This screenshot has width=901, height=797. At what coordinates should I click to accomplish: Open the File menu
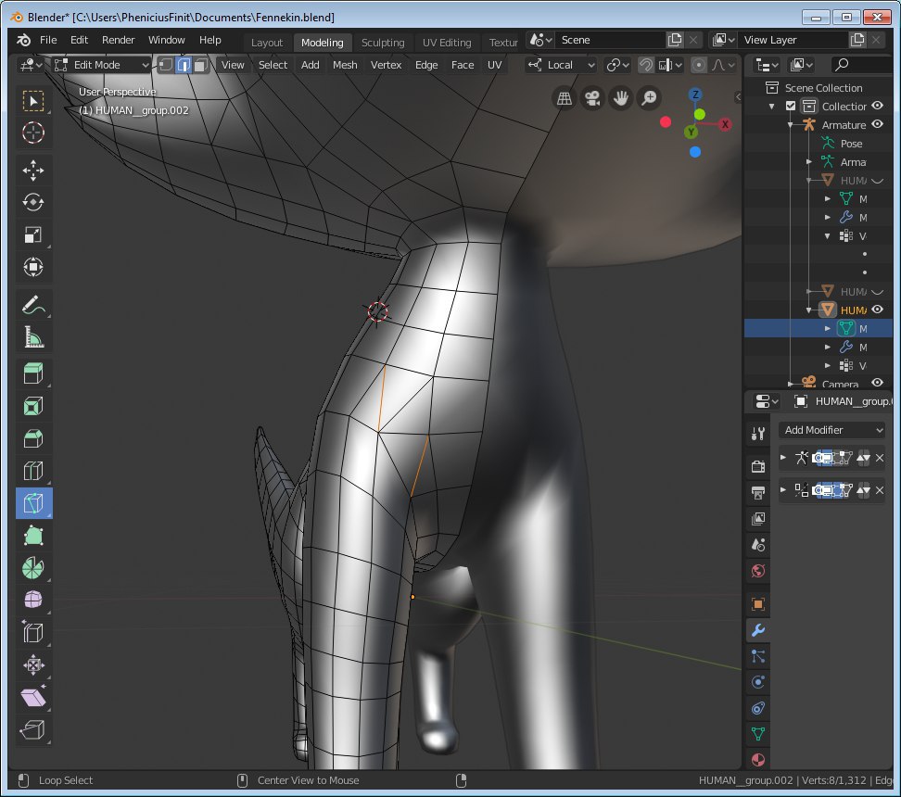coord(48,40)
